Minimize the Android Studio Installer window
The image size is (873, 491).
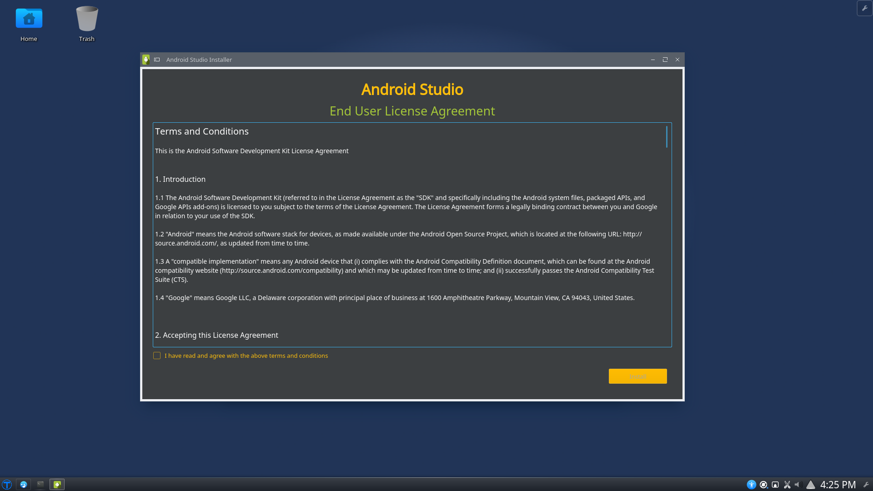point(653,60)
